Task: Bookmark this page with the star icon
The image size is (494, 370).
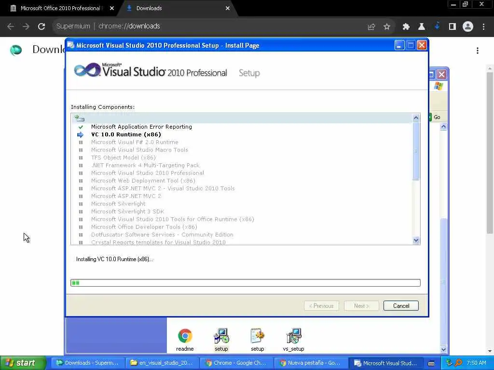Action: [x=386, y=27]
